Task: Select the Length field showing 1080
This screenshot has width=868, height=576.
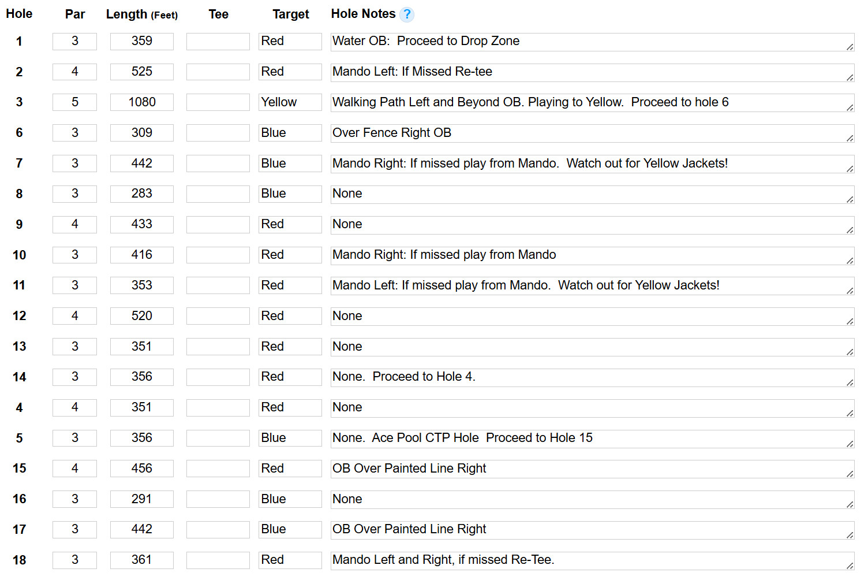Action: point(142,102)
